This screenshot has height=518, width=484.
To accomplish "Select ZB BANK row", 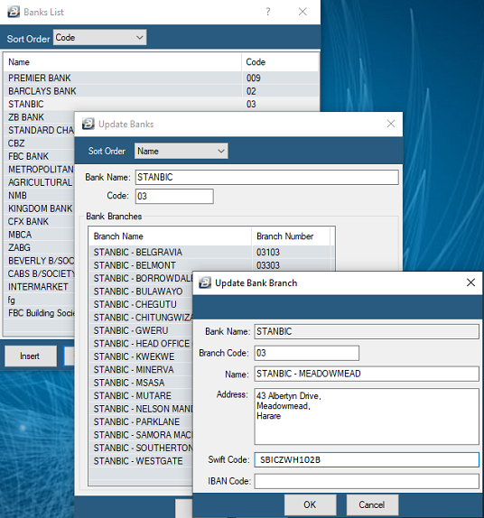I will click(x=40, y=117).
